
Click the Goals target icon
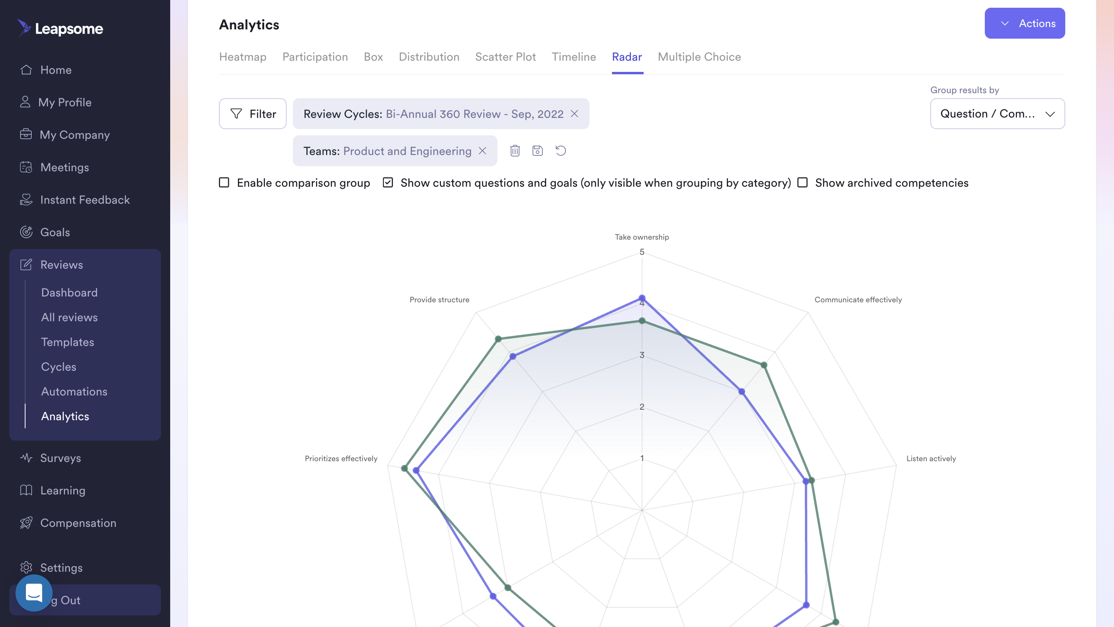(26, 232)
